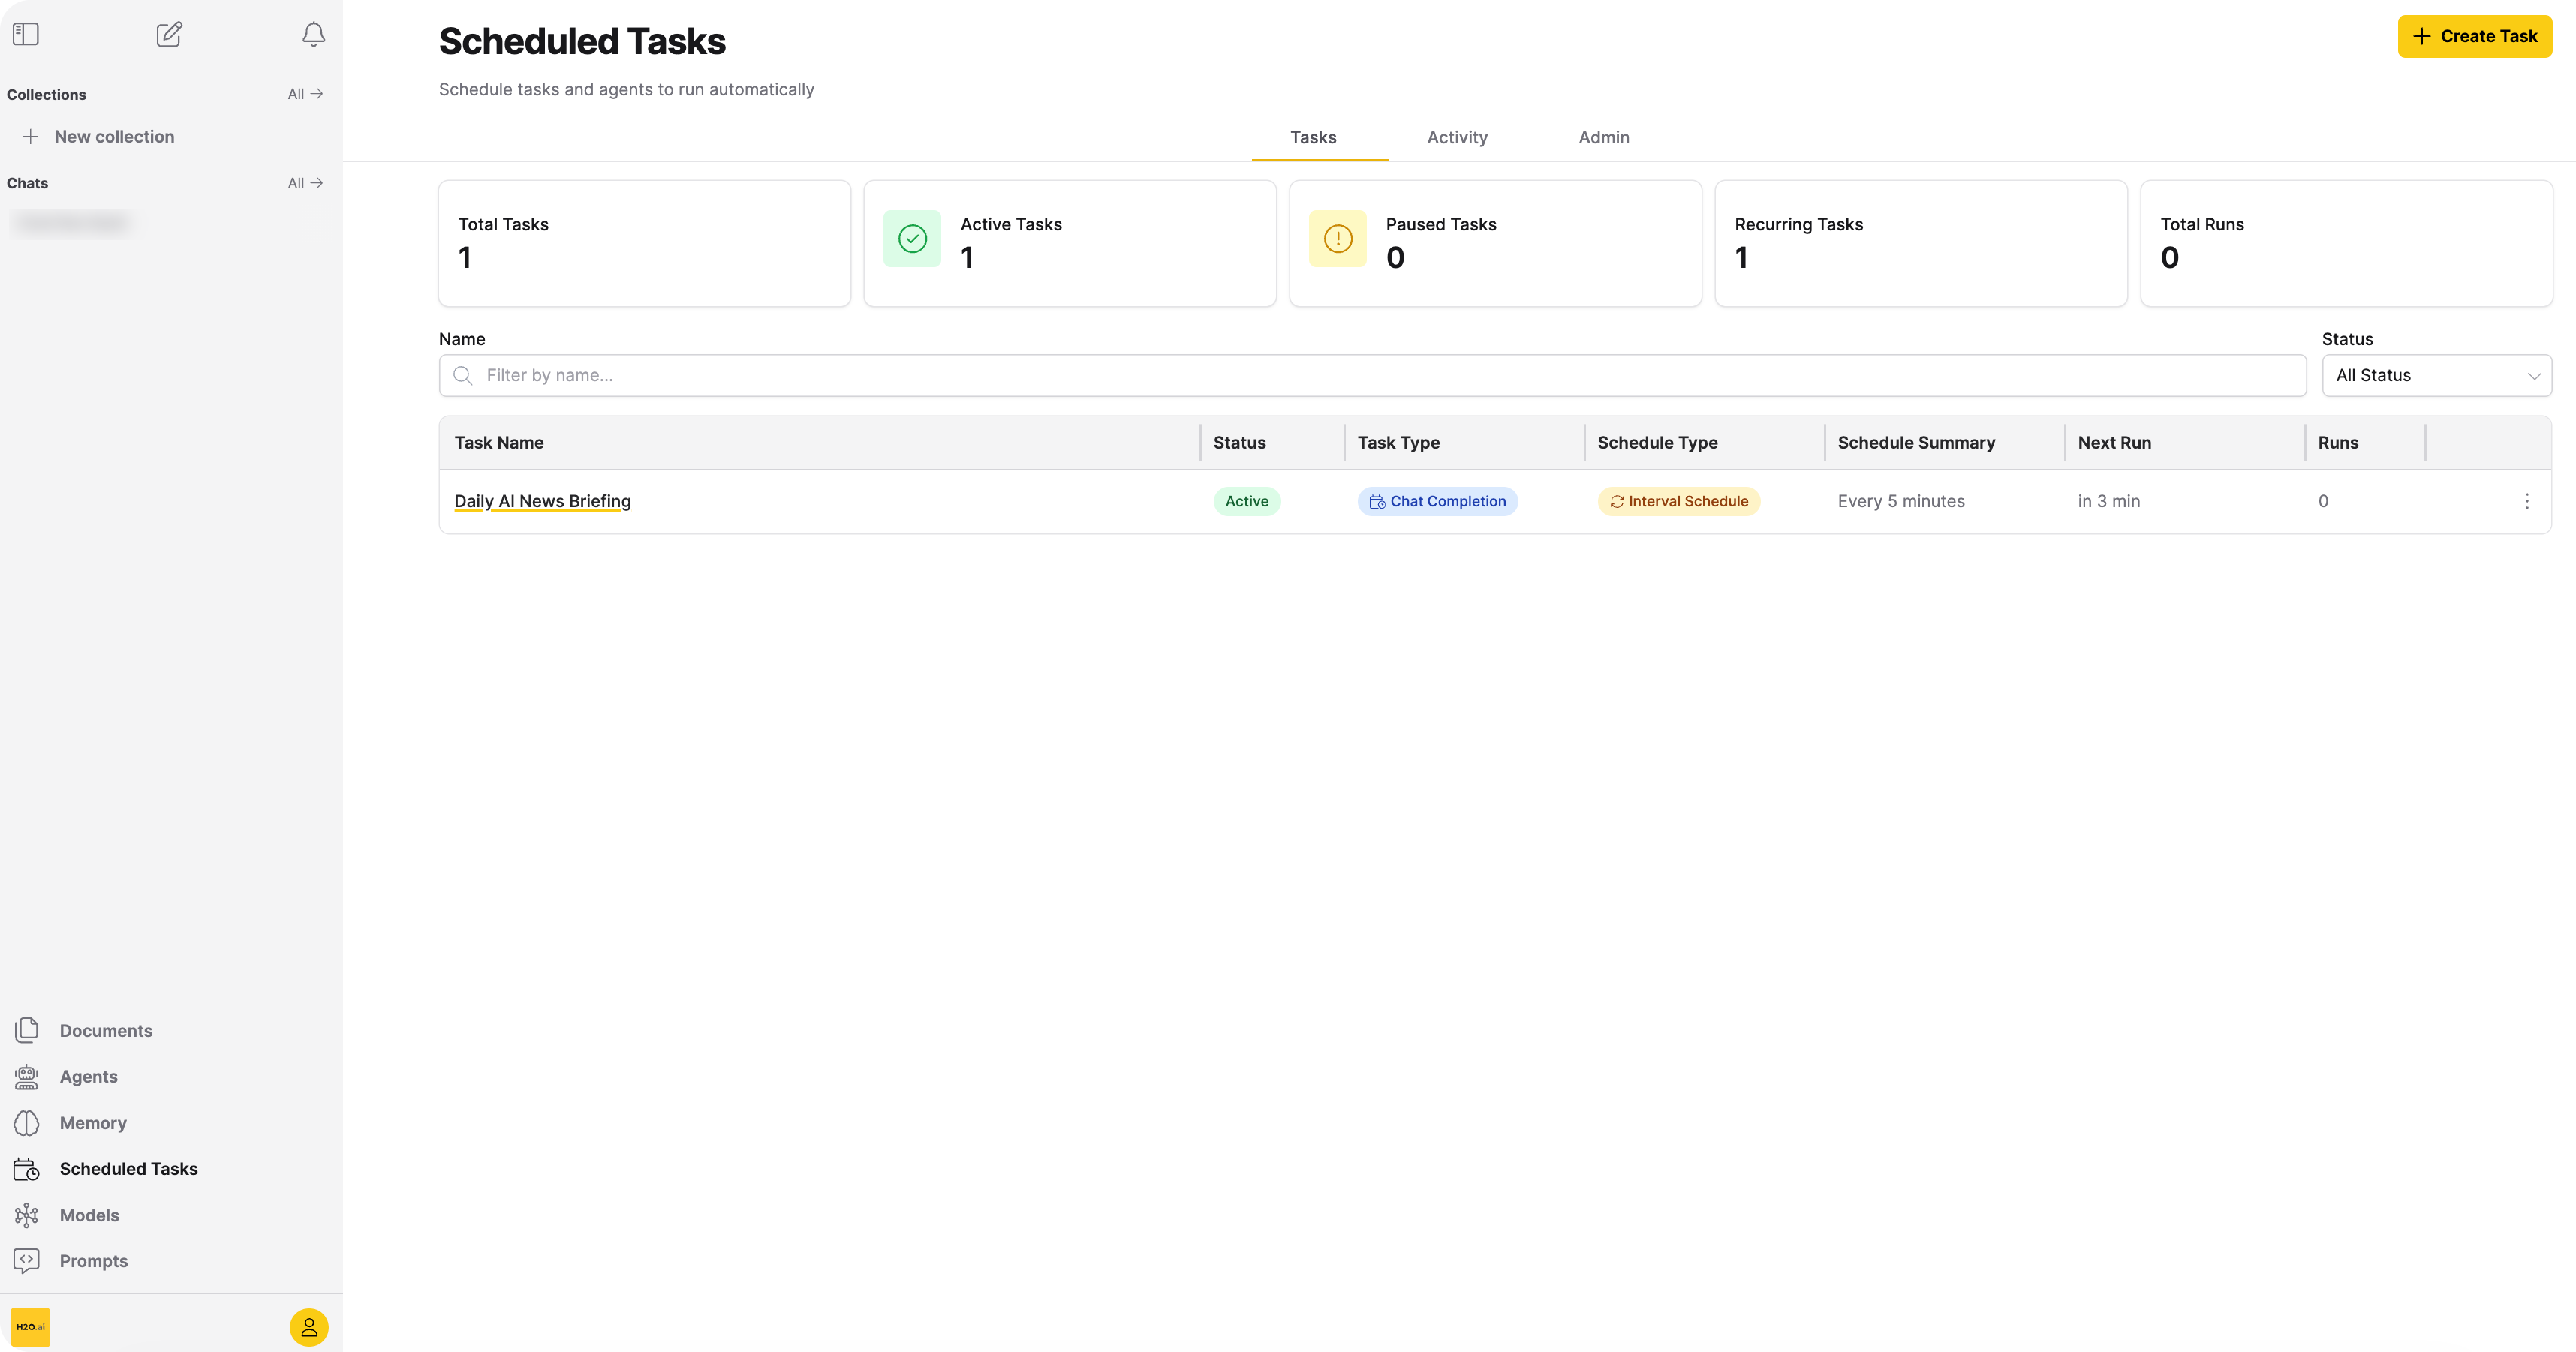Click Scheduled Tasks label in sidebar

click(128, 1169)
